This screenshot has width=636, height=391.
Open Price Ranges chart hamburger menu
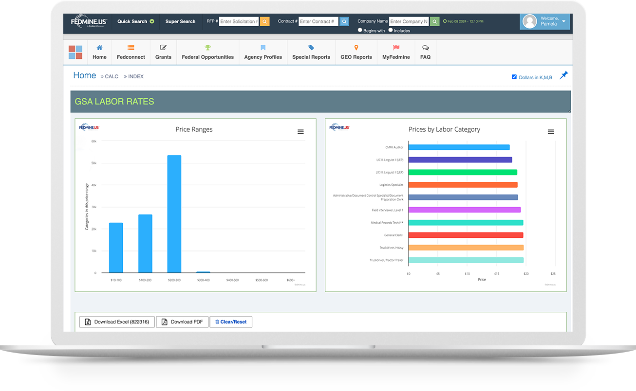tap(300, 132)
